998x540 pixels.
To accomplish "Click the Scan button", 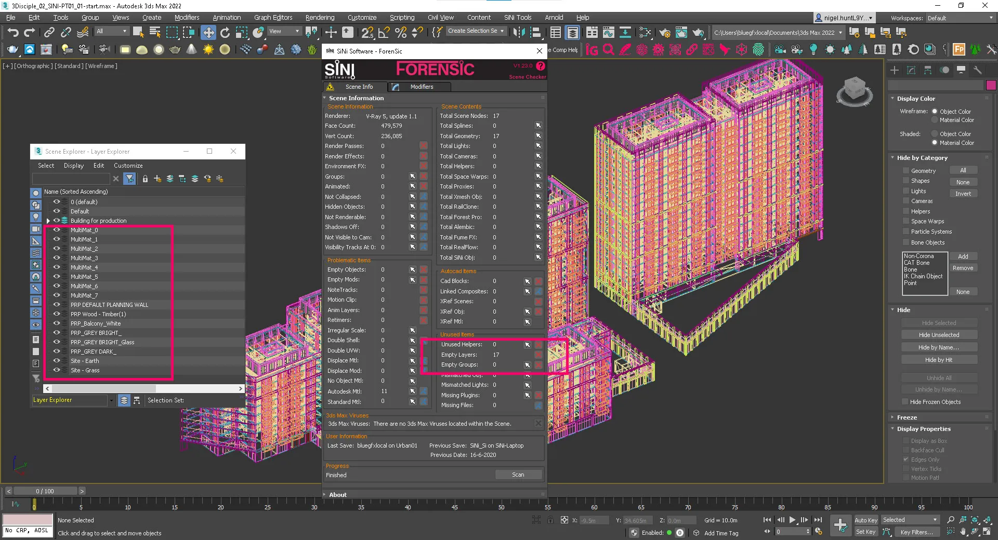I will point(518,475).
